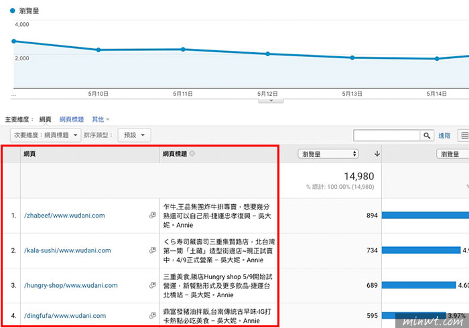Click the 5月11日 data point on chart

[183, 50]
